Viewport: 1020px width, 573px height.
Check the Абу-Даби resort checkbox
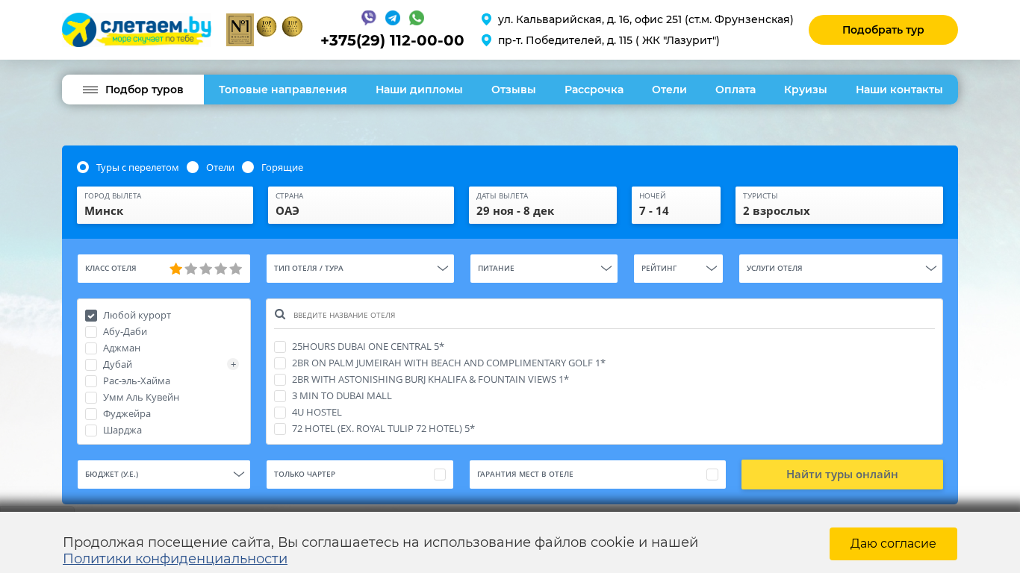(x=91, y=332)
